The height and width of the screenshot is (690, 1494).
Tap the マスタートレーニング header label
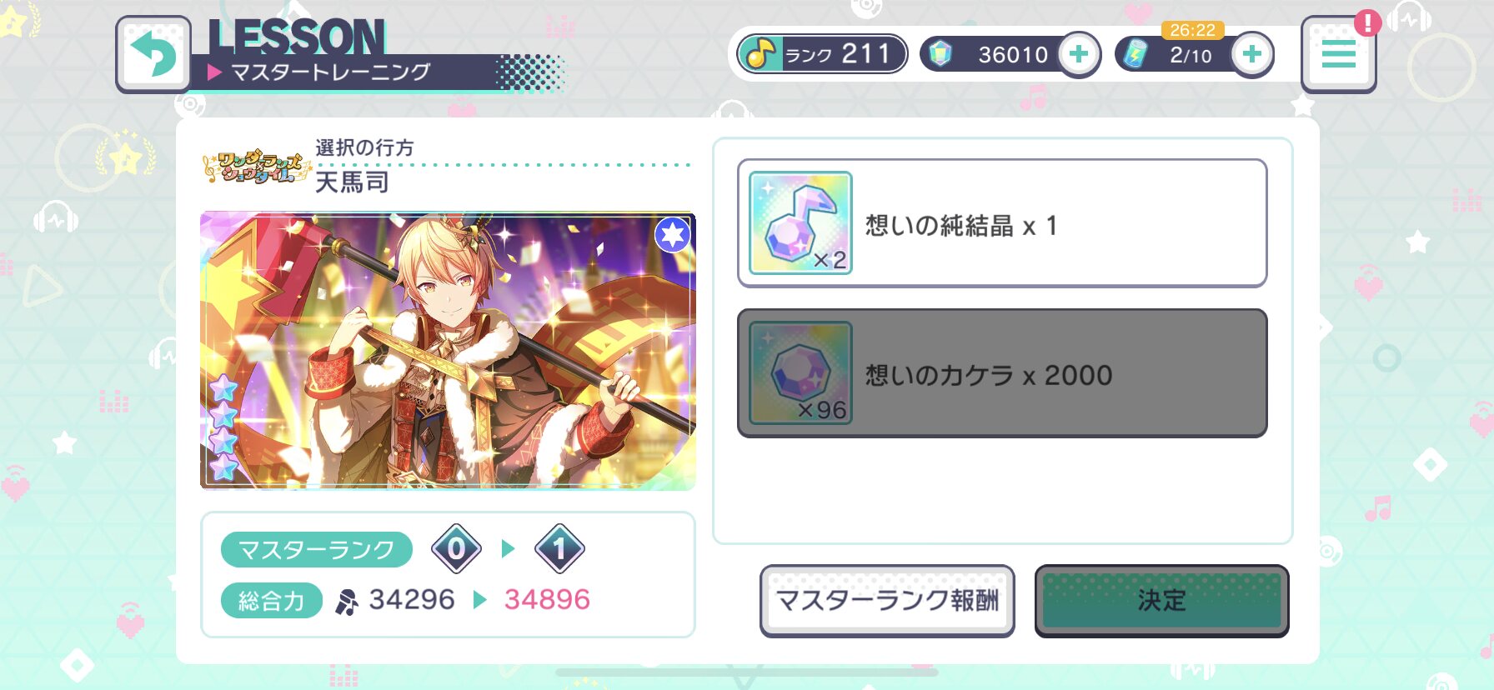(330, 72)
